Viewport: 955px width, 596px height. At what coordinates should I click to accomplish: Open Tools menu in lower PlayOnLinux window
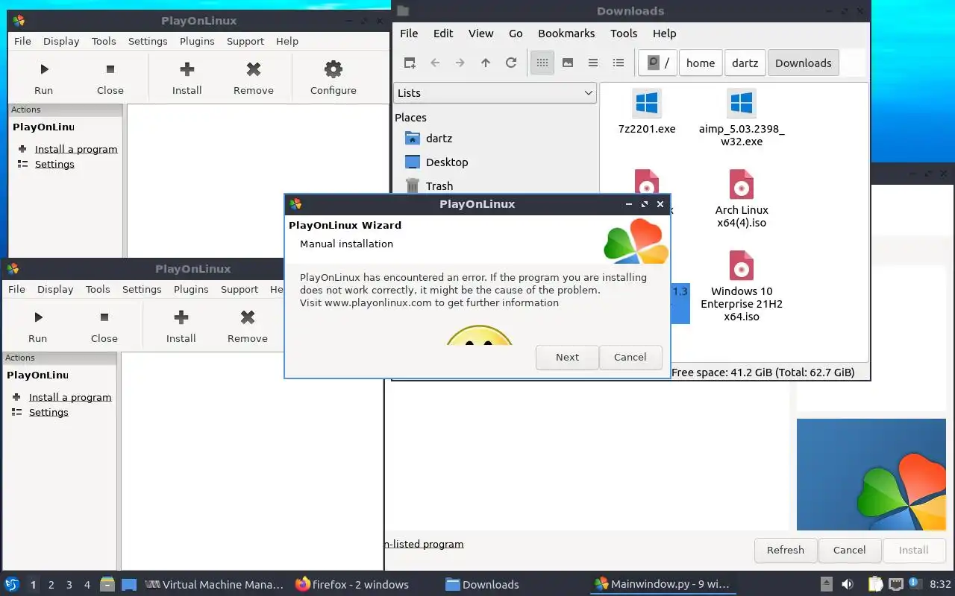coord(98,290)
